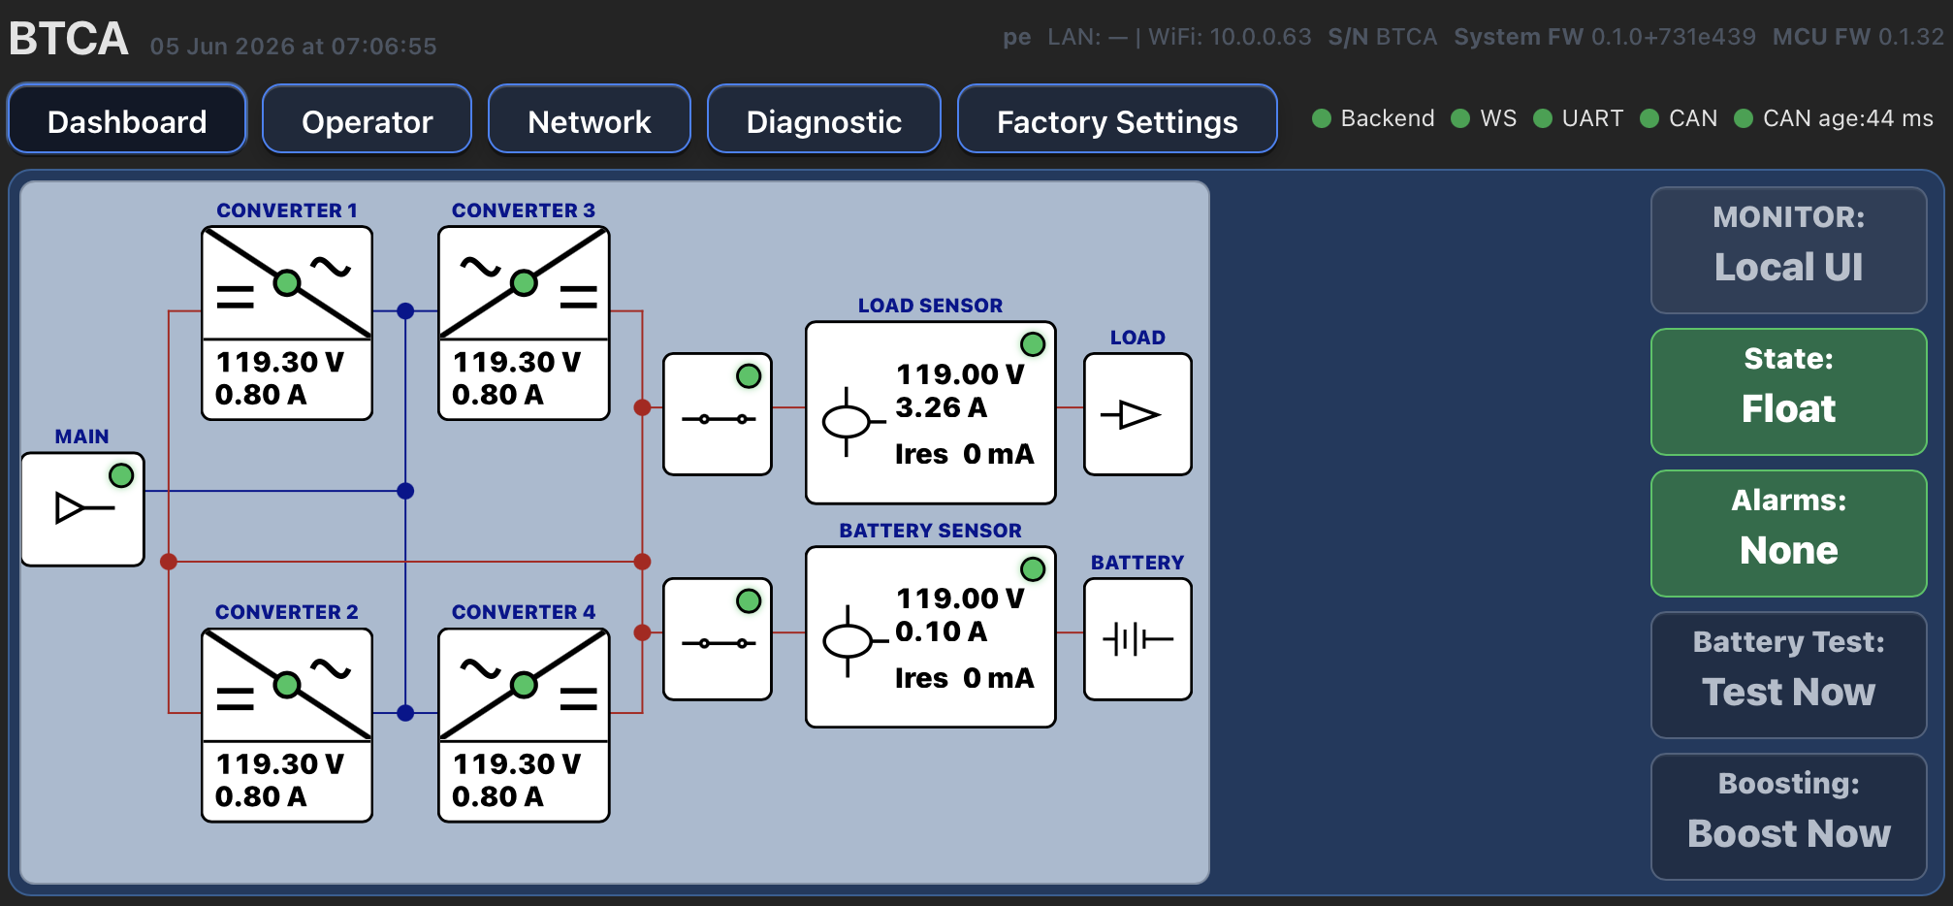Click the Converter 4 AC/DC symbol
The image size is (1953, 906).
coord(524,685)
